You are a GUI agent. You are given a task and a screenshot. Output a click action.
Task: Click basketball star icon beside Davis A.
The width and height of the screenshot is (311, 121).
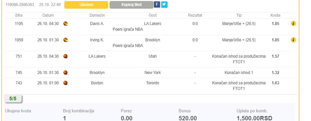pos(66,24)
